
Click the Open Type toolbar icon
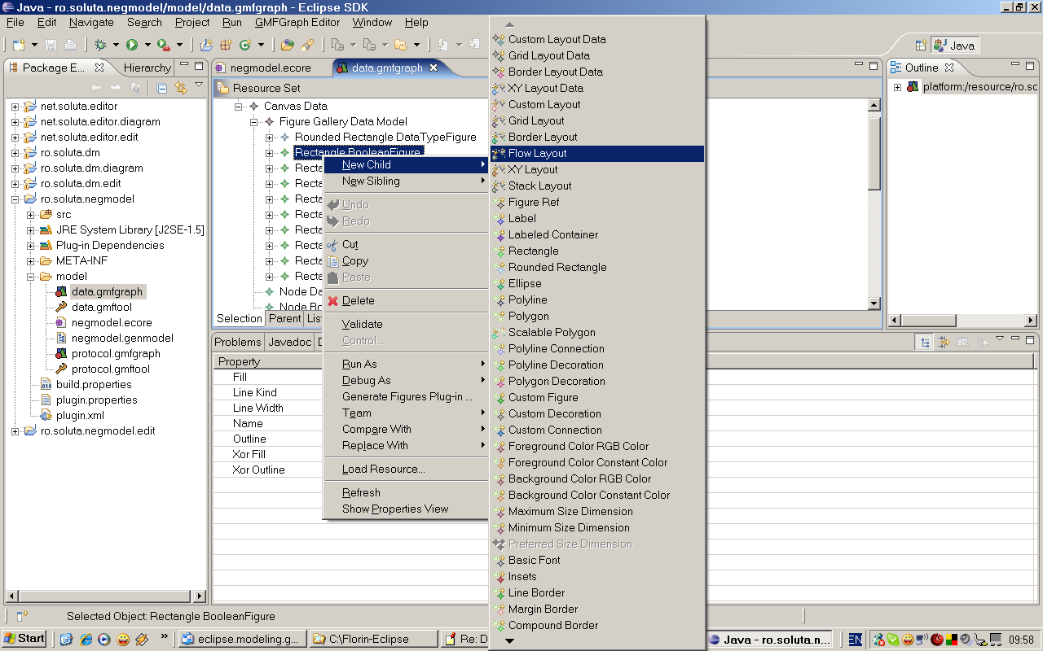[x=287, y=45]
